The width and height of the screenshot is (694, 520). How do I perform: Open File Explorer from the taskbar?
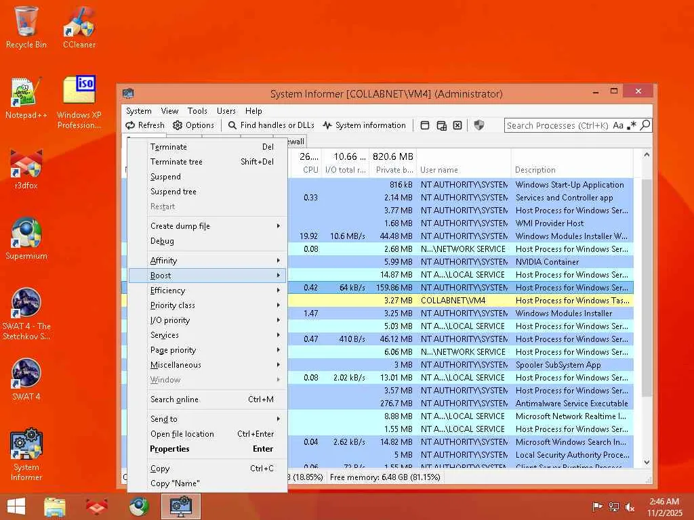pos(55,506)
